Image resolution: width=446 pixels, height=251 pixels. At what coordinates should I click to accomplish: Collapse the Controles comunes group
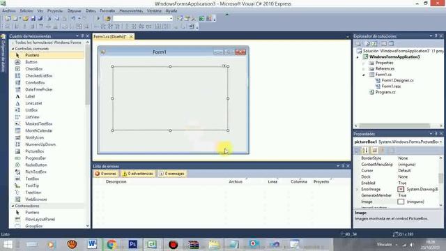pyautogui.click(x=13, y=49)
